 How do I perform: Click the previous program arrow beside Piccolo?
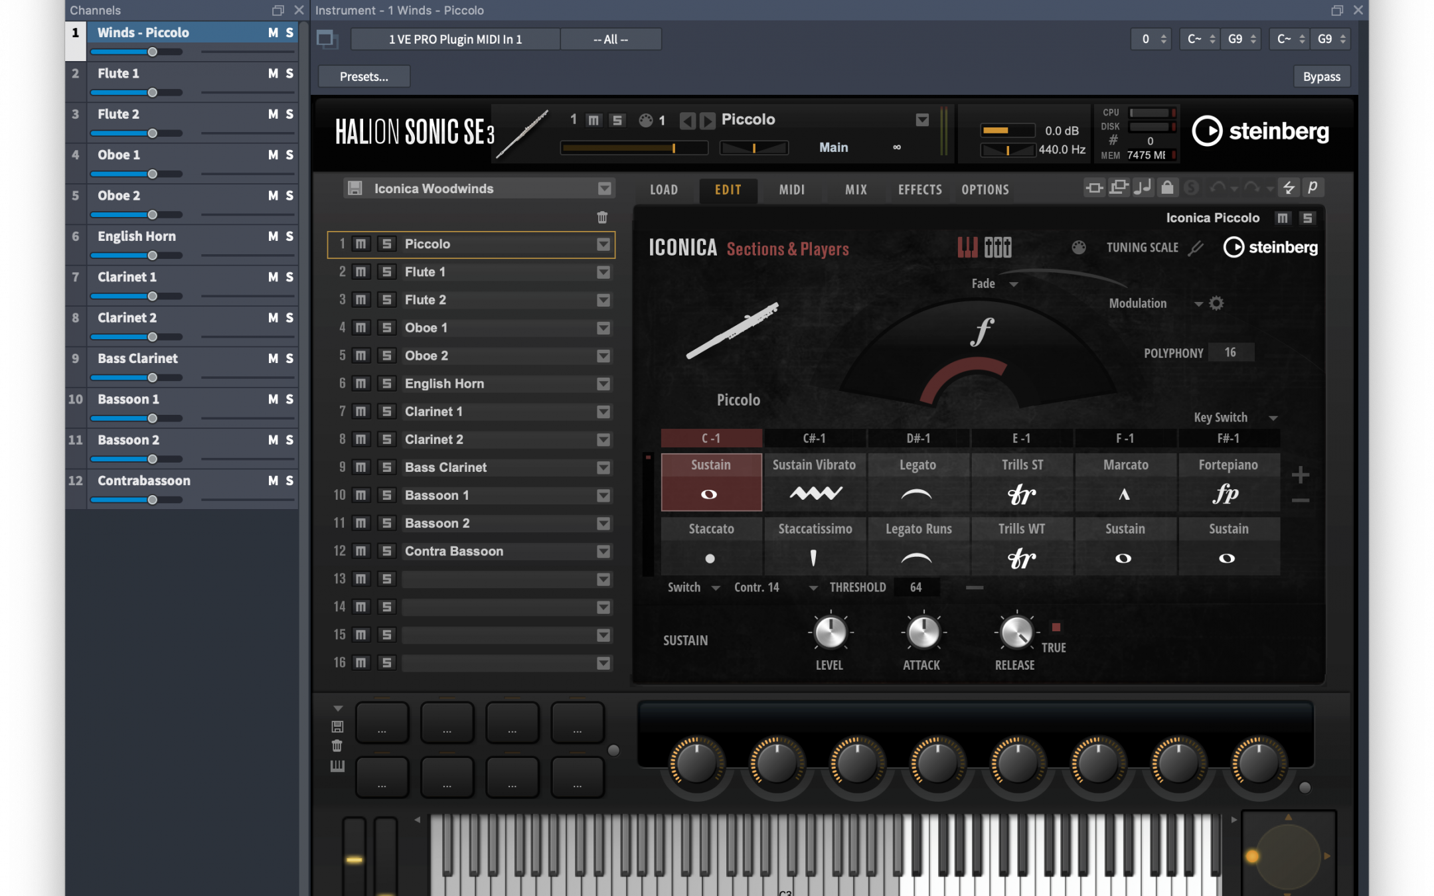[688, 120]
